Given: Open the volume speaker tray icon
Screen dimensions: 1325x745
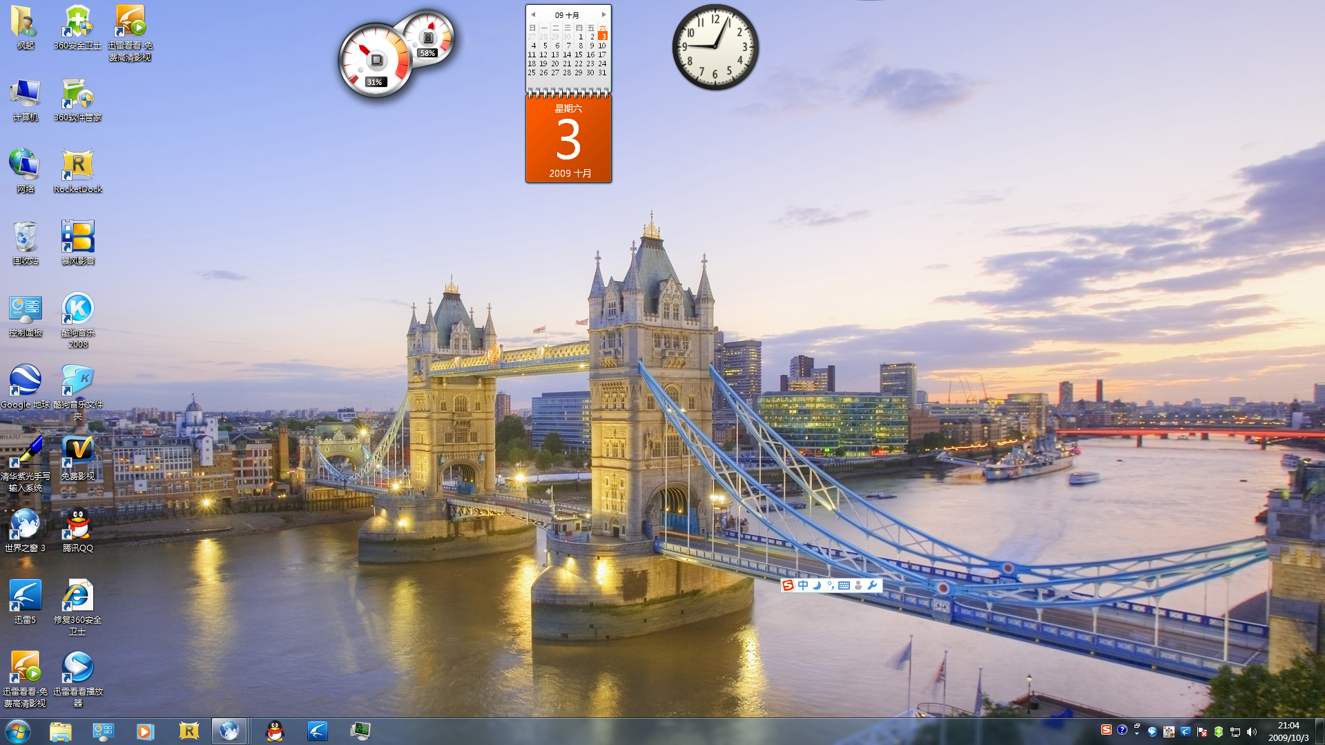Looking at the screenshot, I should coord(1252,732).
